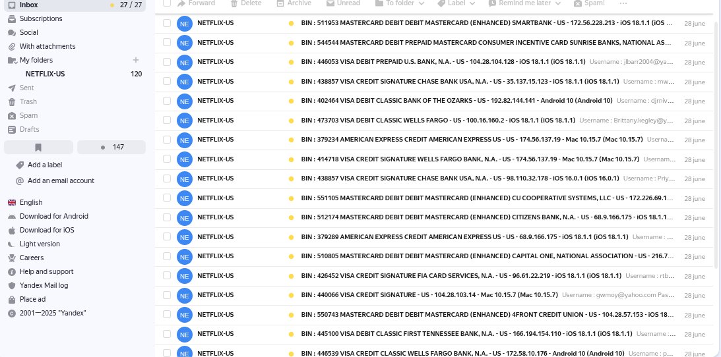Click the Sent paper plane icon
This screenshot has width=721, height=357.
12,88
